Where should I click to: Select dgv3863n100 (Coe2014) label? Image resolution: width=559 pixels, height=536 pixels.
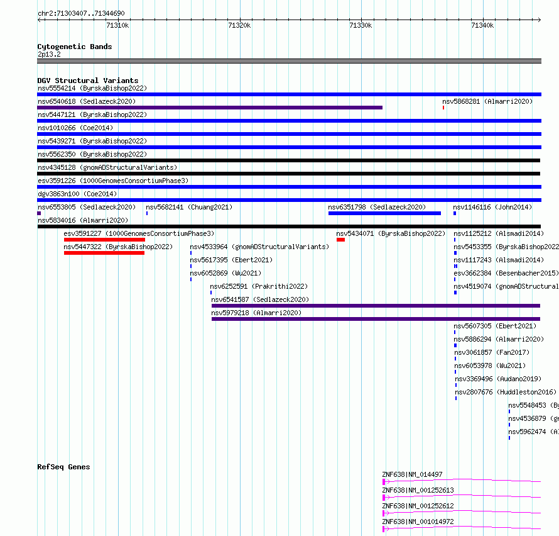[x=77, y=194]
